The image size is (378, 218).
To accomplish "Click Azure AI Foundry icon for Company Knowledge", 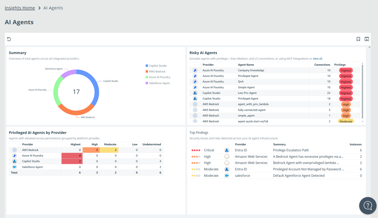I will click(x=195, y=70).
